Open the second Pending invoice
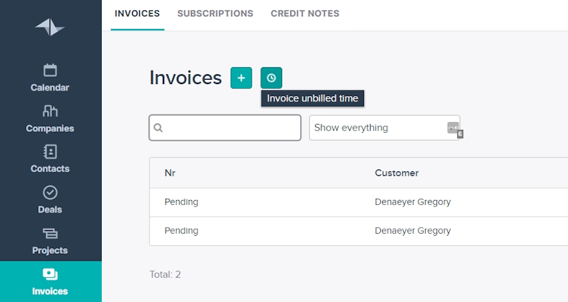The image size is (568, 302). (x=181, y=231)
